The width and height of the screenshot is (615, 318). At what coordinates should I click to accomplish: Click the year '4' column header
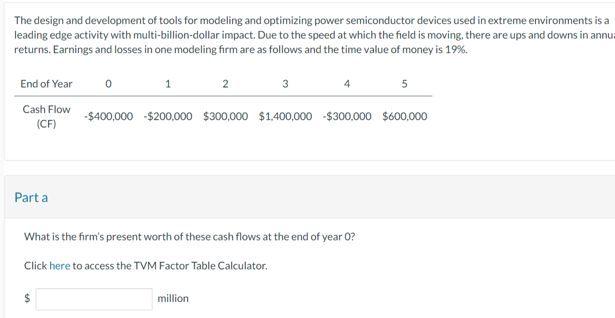tap(347, 84)
